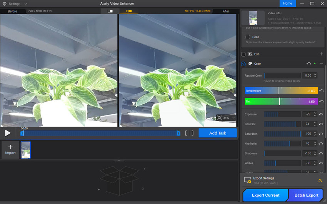Click the right panel vertical scrollbar
327x204 pixels.
pyautogui.click(x=325, y=101)
